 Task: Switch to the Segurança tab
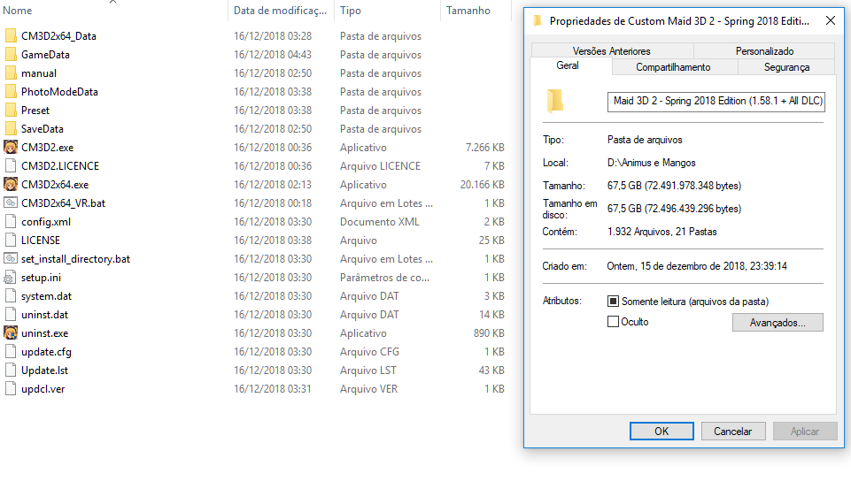(x=786, y=66)
